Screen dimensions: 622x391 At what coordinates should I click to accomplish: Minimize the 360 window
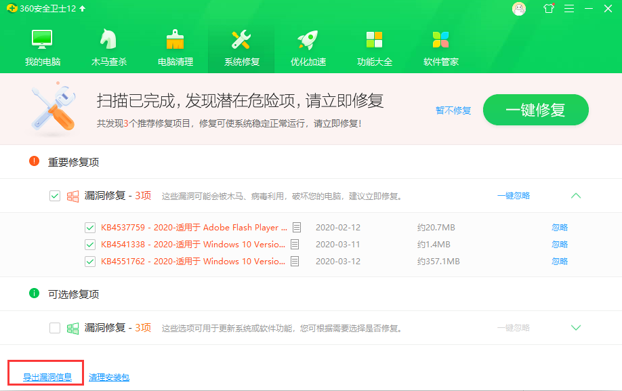tap(589, 8)
